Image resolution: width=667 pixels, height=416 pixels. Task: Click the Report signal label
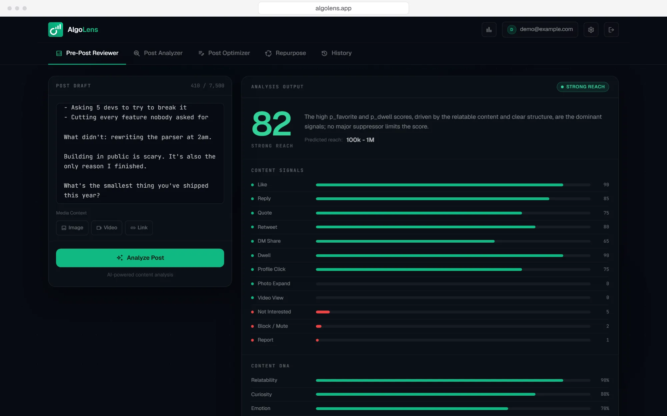[x=265, y=340]
